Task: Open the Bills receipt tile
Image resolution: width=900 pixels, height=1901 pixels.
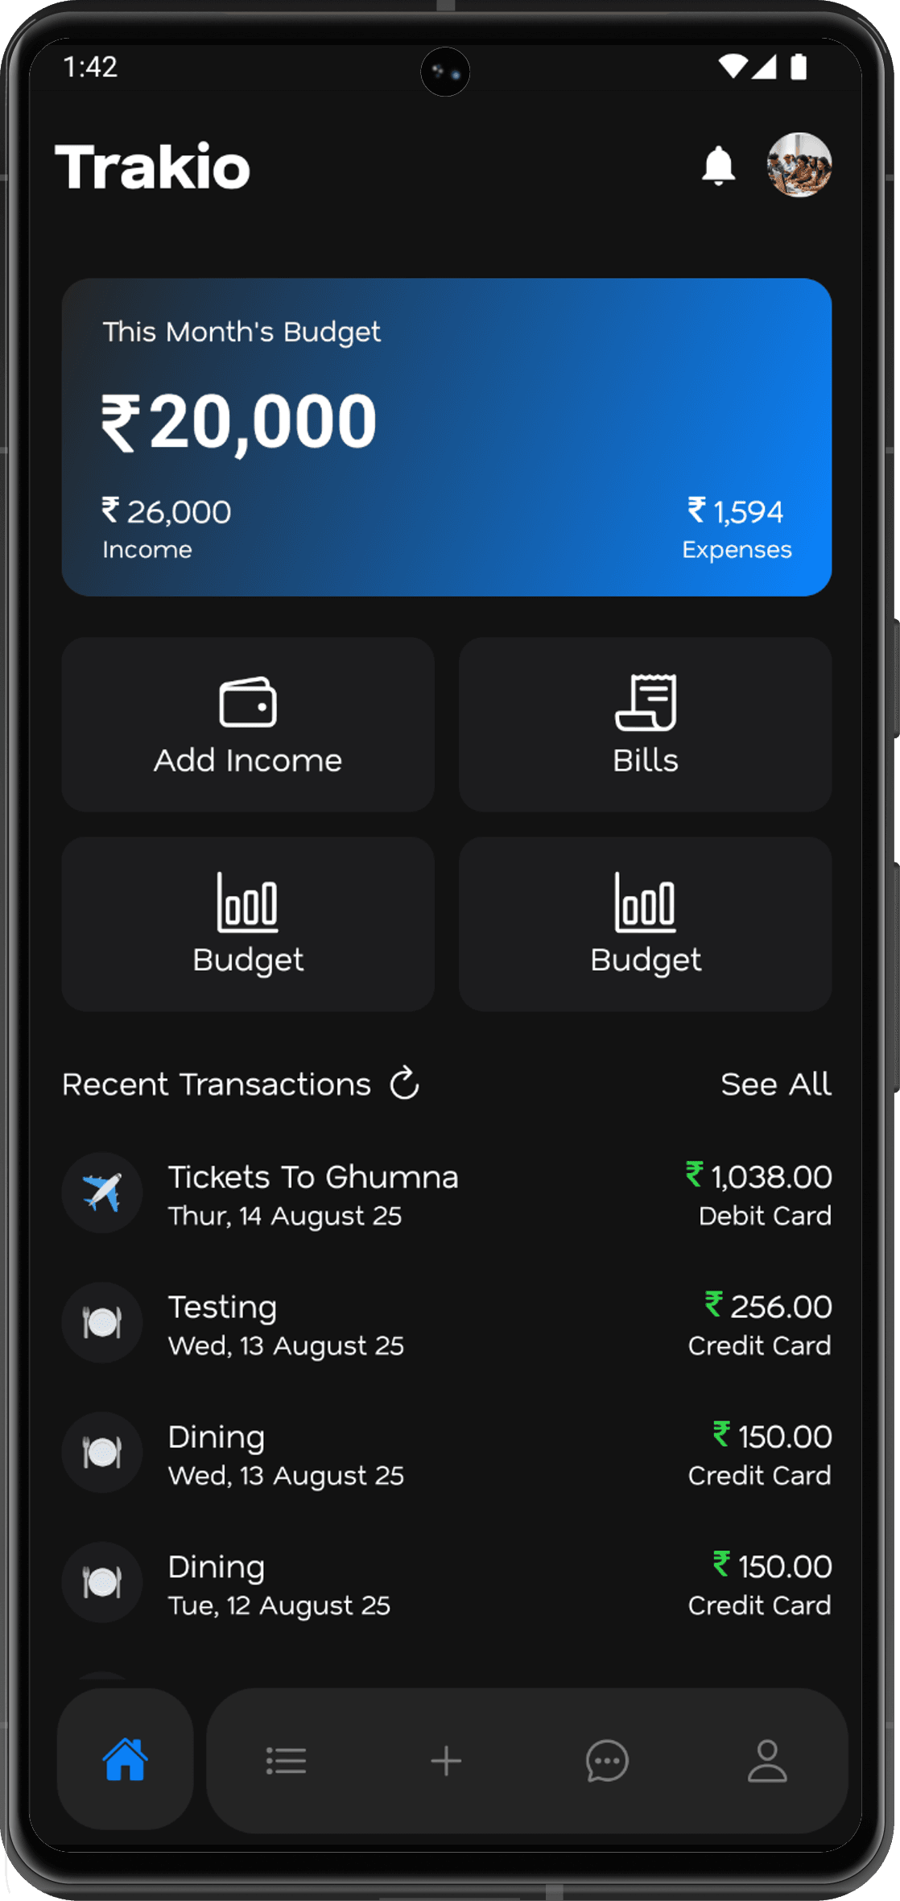Action: [x=646, y=725]
